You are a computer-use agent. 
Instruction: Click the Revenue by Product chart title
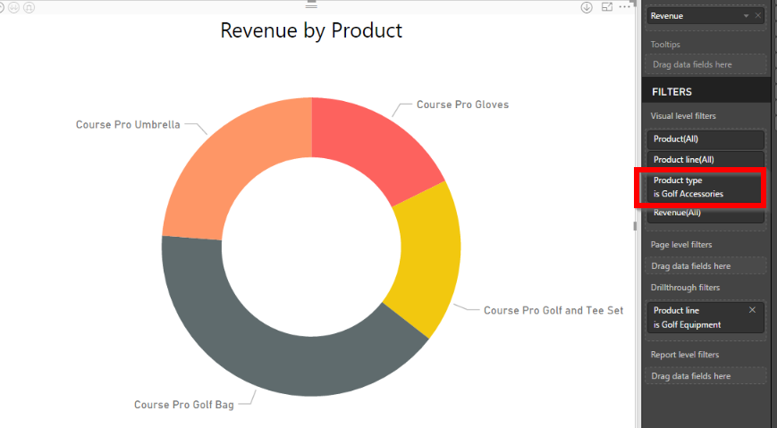point(311,30)
